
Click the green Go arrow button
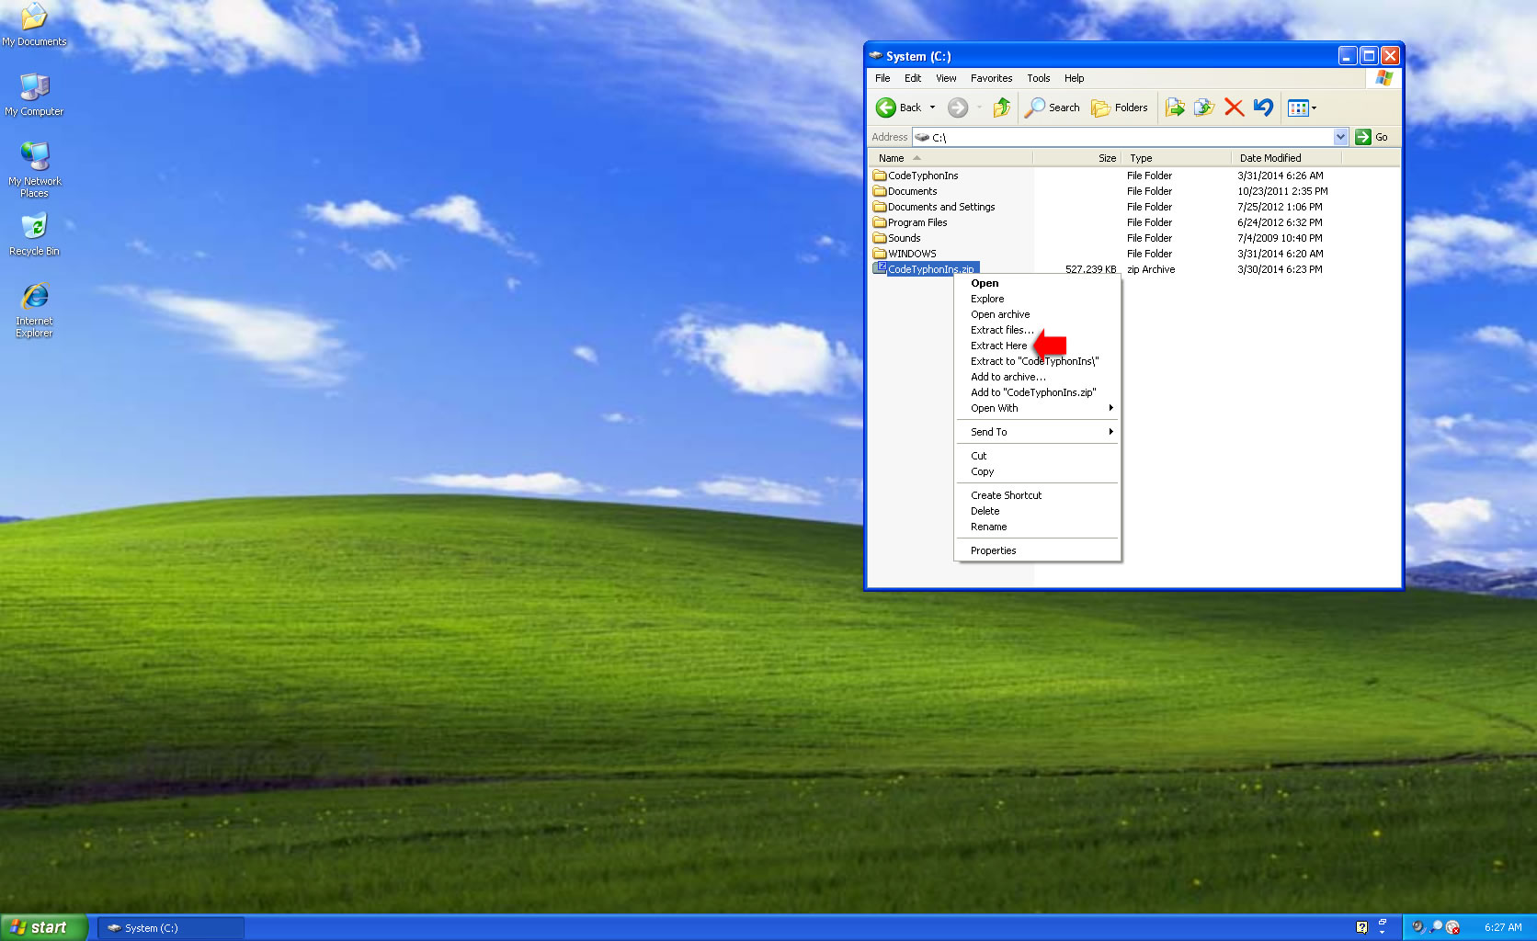click(x=1363, y=137)
